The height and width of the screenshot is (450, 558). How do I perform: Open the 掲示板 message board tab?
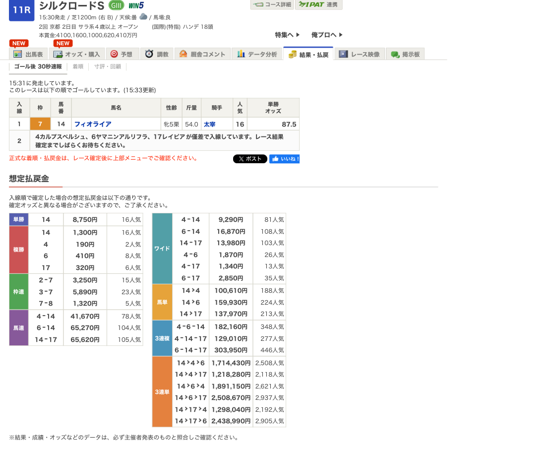click(405, 54)
